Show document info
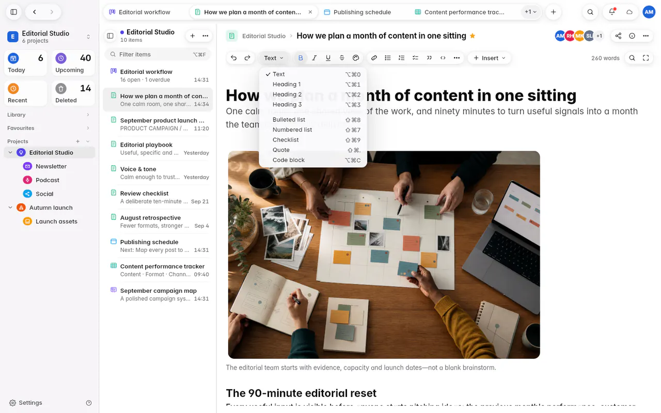The width and height of the screenshot is (661, 413). (x=632, y=36)
